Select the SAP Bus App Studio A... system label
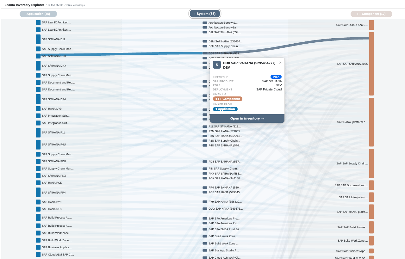This screenshot has height=259, width=405. (x=224, y=250)
